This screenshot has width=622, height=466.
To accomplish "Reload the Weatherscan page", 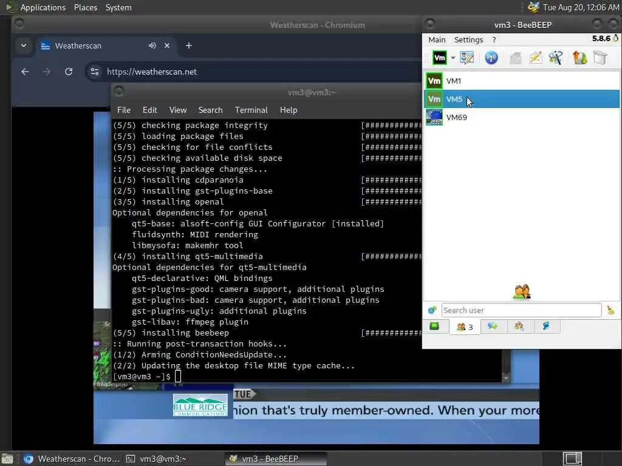I will 69,72.
